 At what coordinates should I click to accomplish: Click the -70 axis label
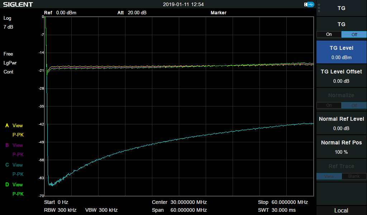point(41,196)
